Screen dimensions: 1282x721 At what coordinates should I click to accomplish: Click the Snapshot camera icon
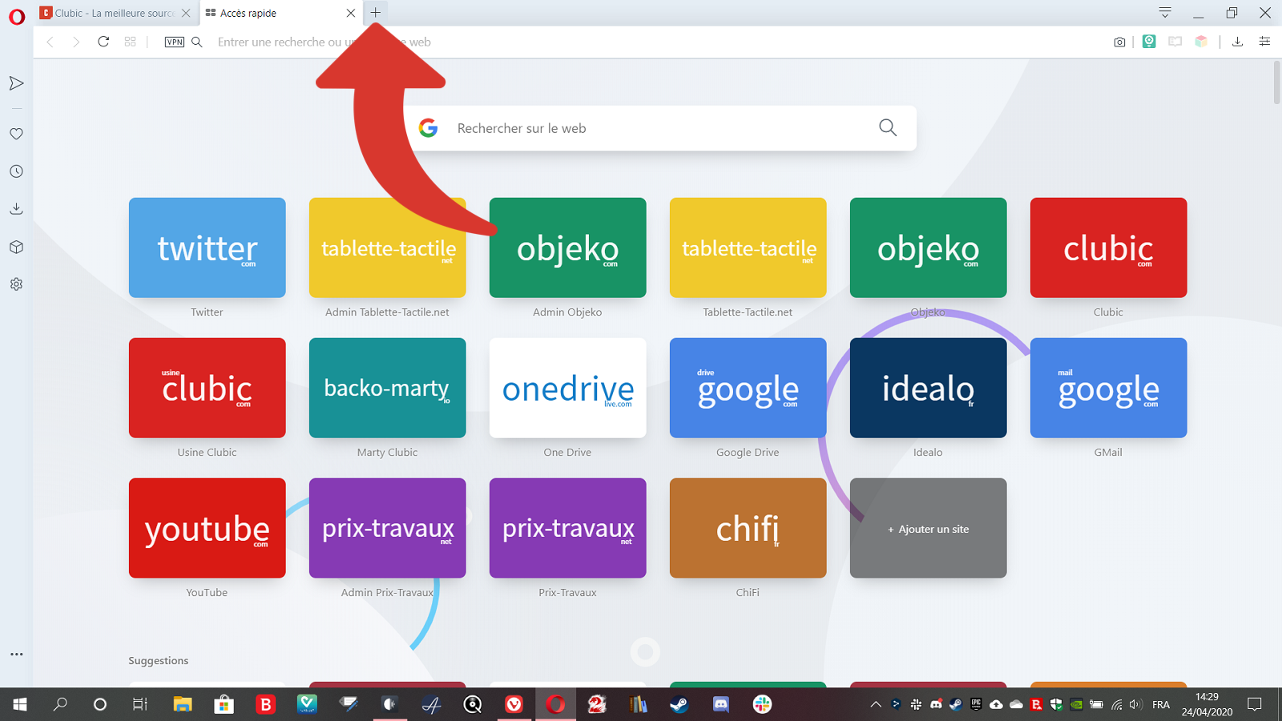coord(1119,42)
